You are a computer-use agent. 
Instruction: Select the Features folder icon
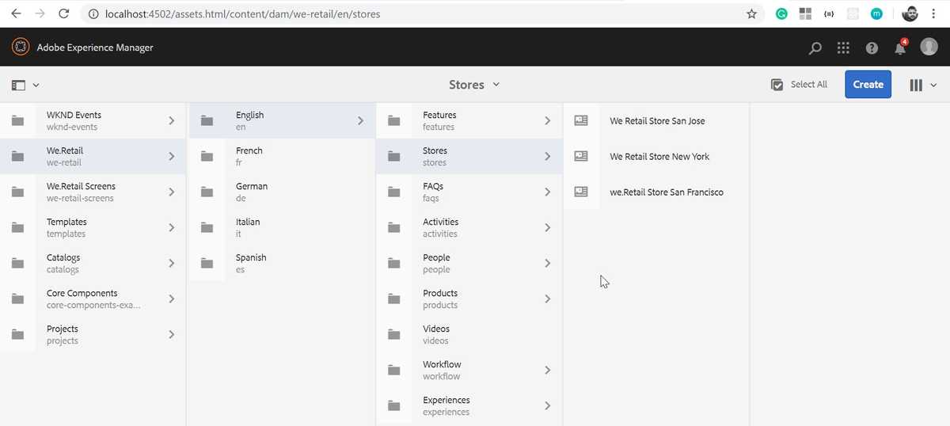pyautogui.click(x=393, y=121)
